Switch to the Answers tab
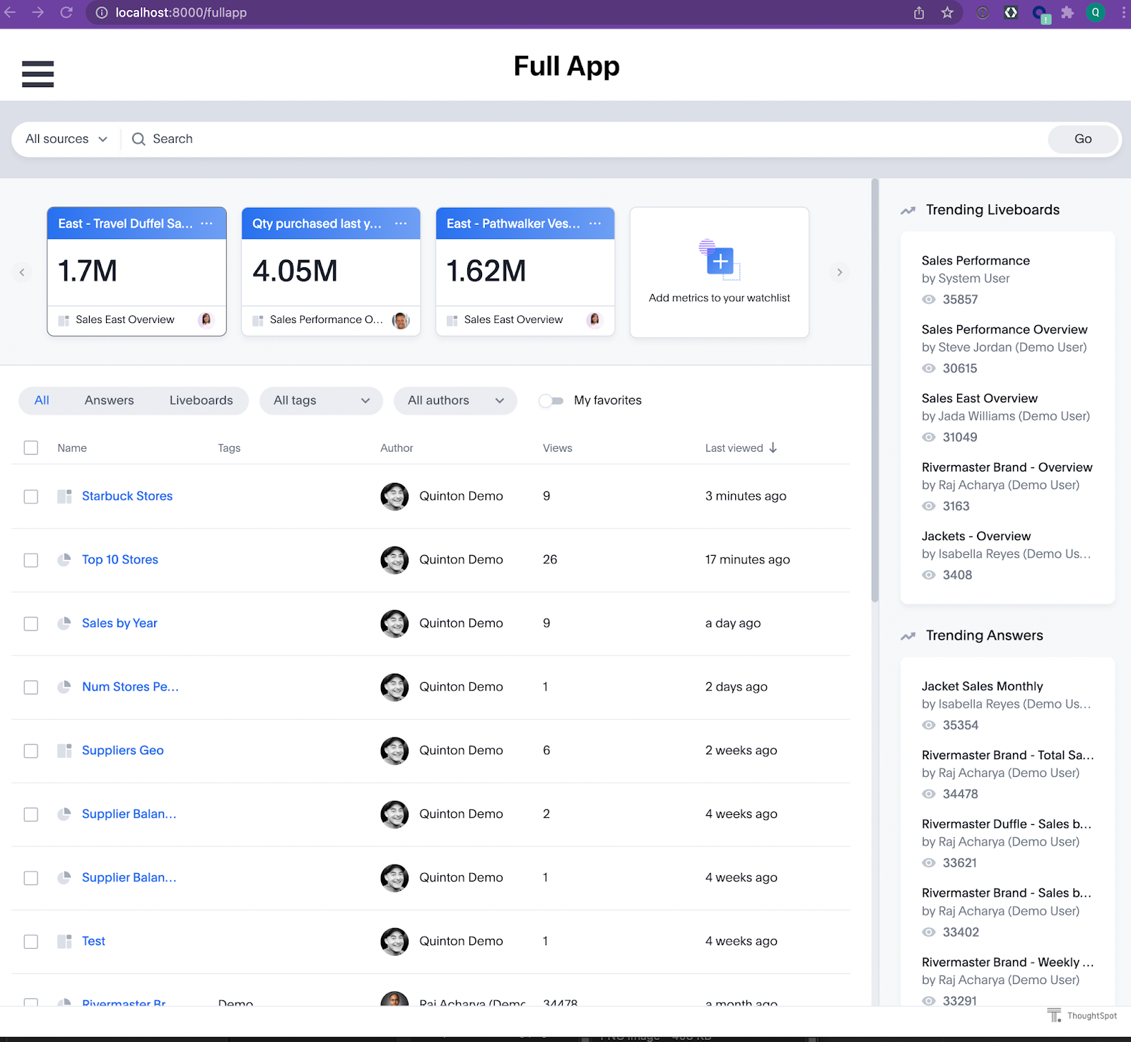Screen dimensions: 1131x1042 [109, 401]
